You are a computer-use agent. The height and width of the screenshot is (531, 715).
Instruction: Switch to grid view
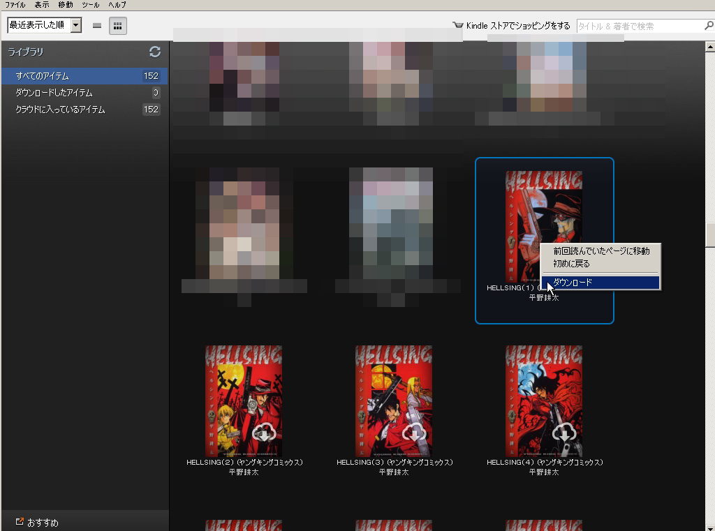pos(117,26)
